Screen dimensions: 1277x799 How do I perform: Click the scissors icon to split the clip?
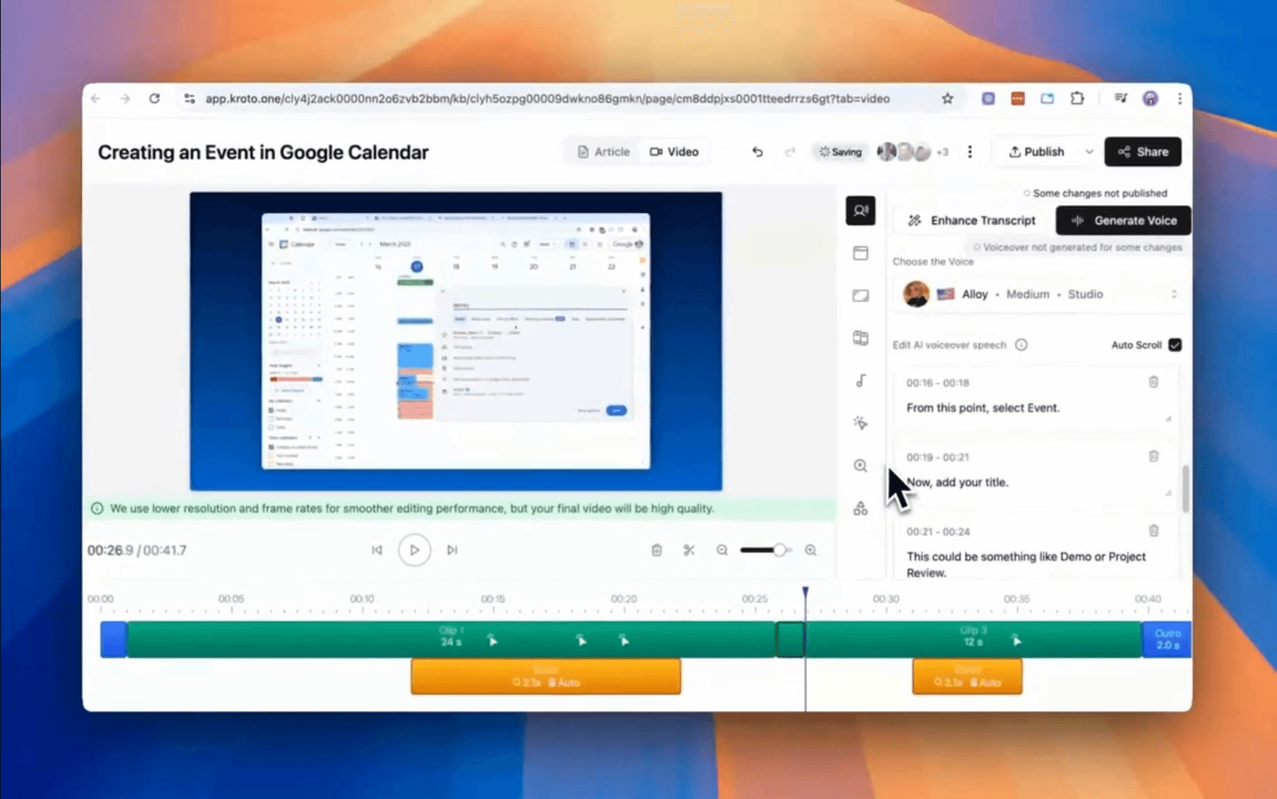689,550
